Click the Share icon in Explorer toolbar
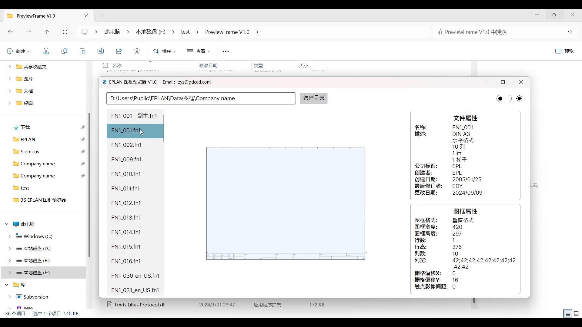 click(119, 51)
